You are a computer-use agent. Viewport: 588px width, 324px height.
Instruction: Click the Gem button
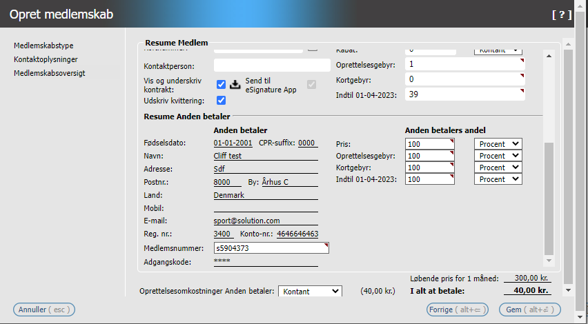tap(530, 310)
